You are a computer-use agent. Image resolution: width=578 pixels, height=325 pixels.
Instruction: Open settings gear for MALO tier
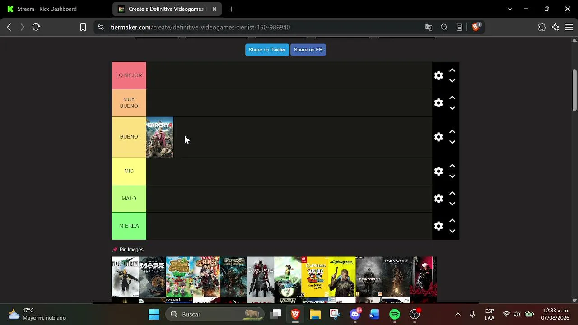click(x=438, y=199)
